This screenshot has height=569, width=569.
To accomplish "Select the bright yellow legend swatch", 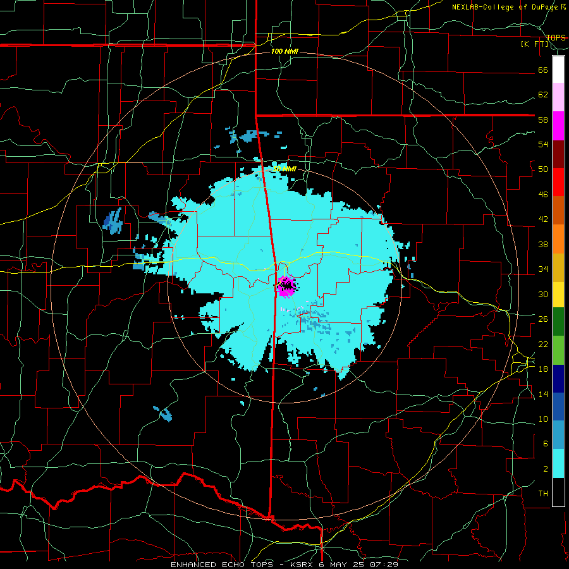I will point(558,294).
